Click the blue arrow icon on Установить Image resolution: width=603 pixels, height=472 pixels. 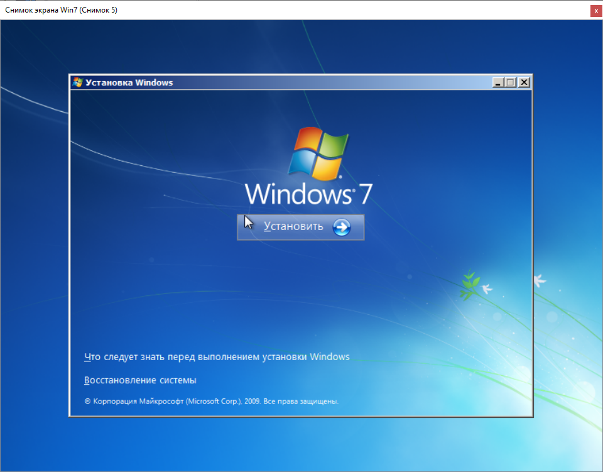[x=342, y=227]
